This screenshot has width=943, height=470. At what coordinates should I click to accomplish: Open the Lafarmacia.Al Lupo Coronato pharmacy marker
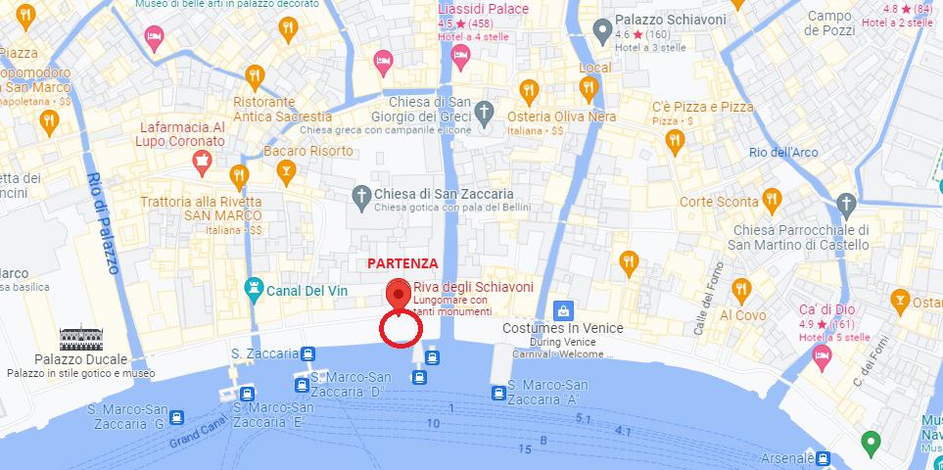tap(202, 164)
